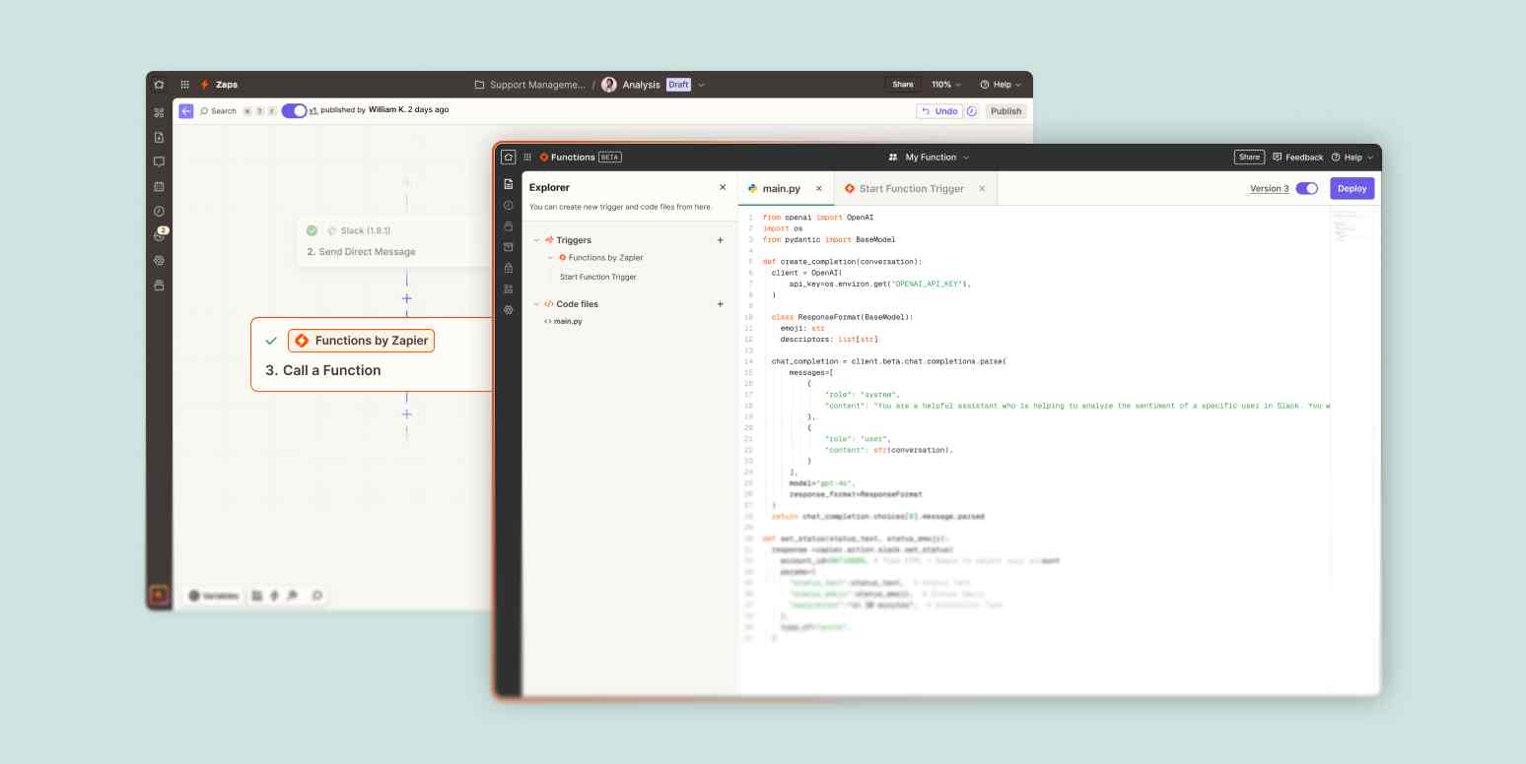This screenshot has height=764, width=1526.
Task: Collapse the Functions by Zapier tree node
Action: coord(551,258)
